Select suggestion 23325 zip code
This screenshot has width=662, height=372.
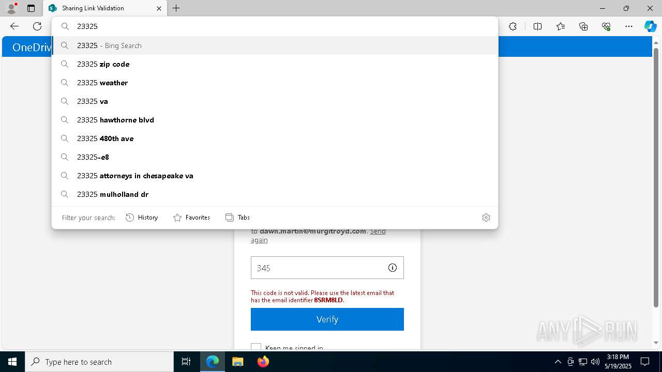275,64
